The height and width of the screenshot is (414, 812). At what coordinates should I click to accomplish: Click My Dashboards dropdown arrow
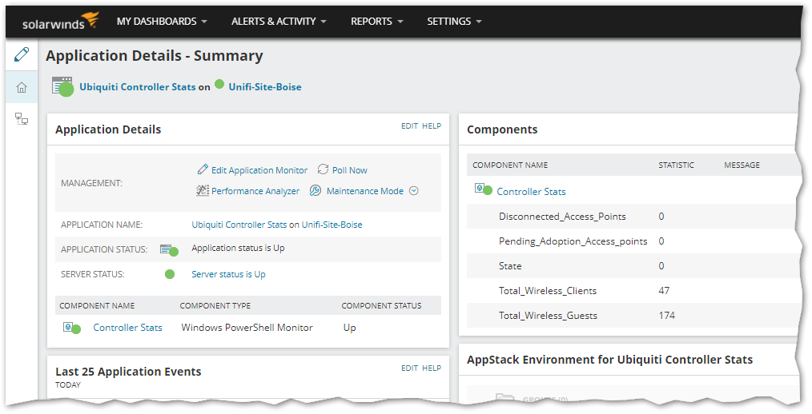tap(204, 22)
